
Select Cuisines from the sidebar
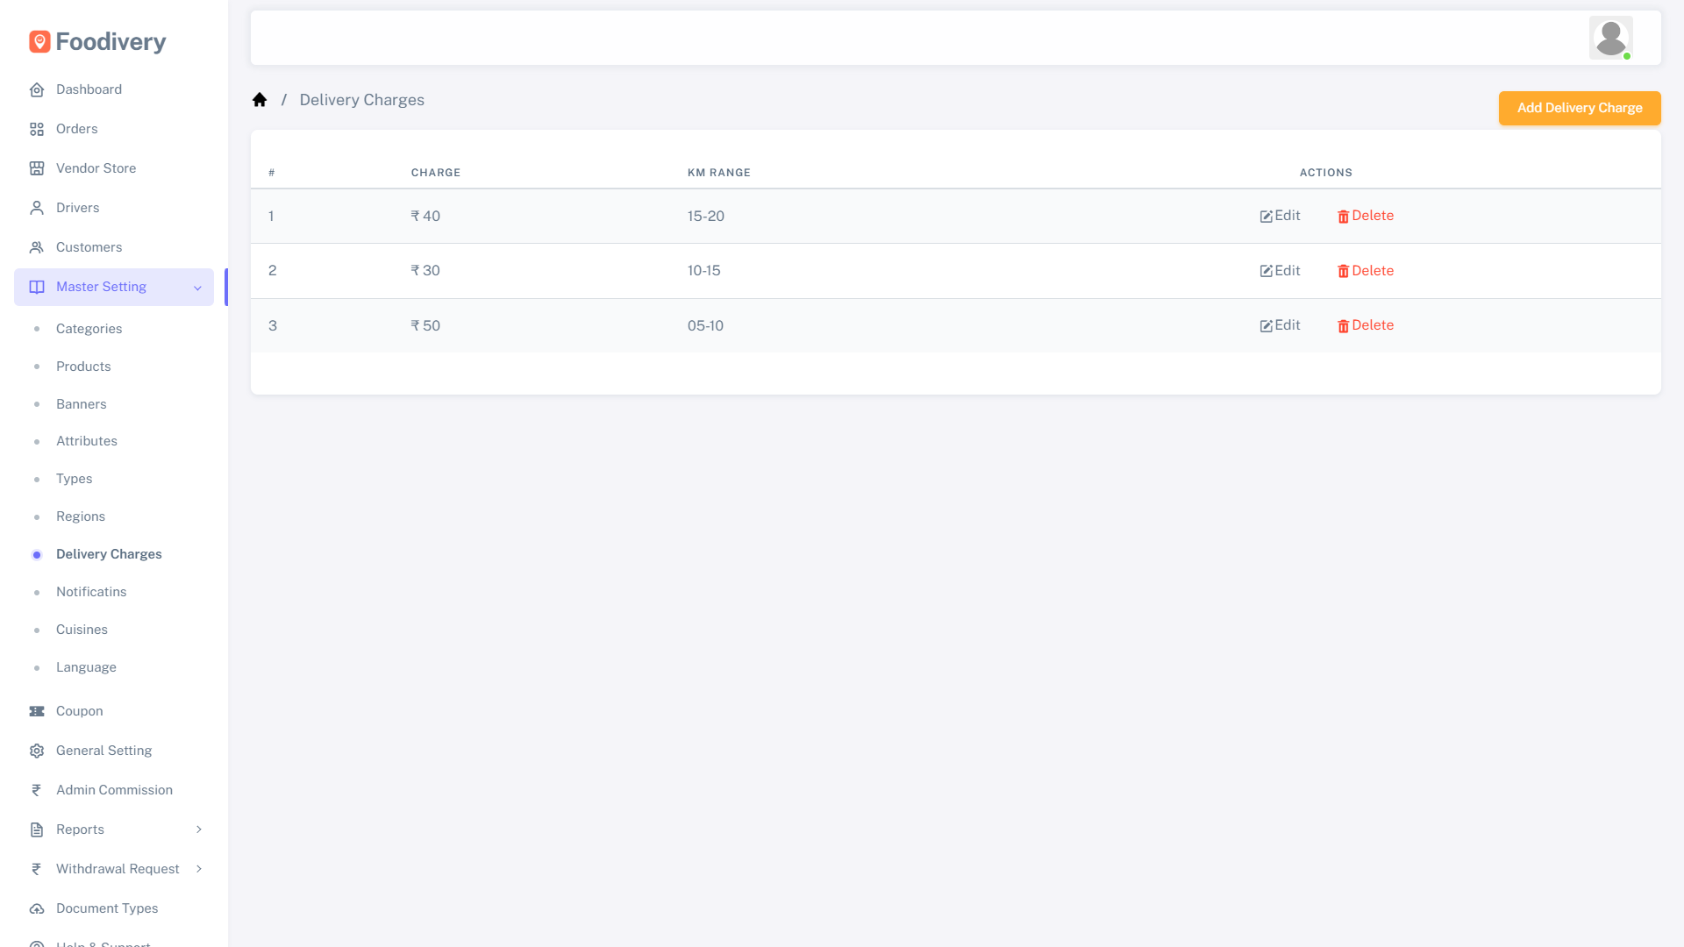tap(82, 630)
